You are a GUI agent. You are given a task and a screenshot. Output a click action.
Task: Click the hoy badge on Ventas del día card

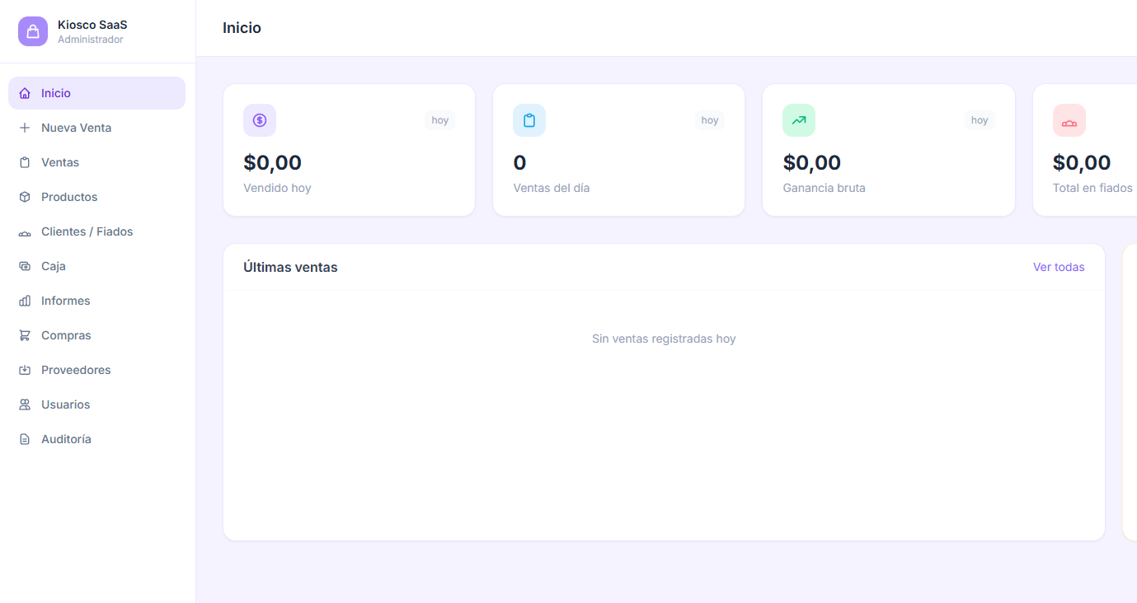click(710, 120)
